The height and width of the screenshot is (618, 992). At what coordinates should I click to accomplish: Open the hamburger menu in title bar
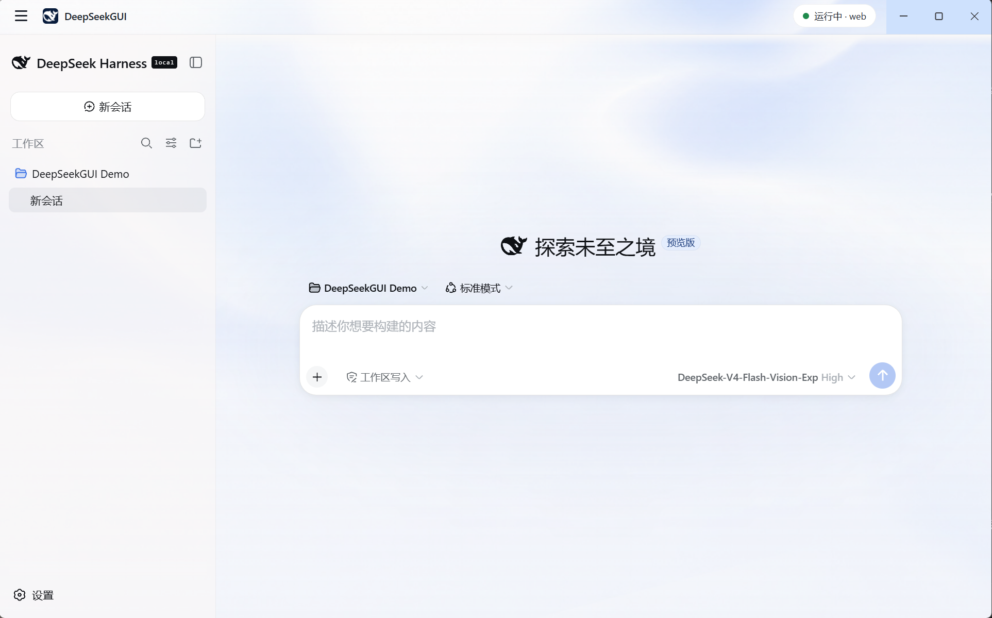[21, 16]
